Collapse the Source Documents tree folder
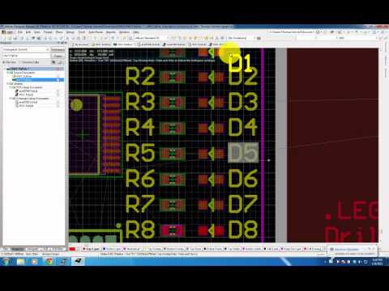Viewport: 389px width, 291px height. 8,73
